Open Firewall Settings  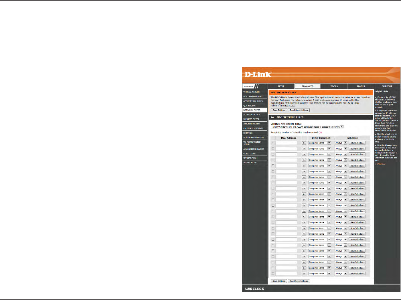tap(255, 128)
